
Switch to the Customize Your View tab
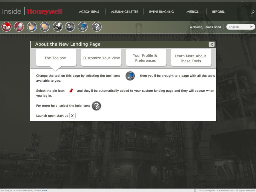[x=101, y=58]
